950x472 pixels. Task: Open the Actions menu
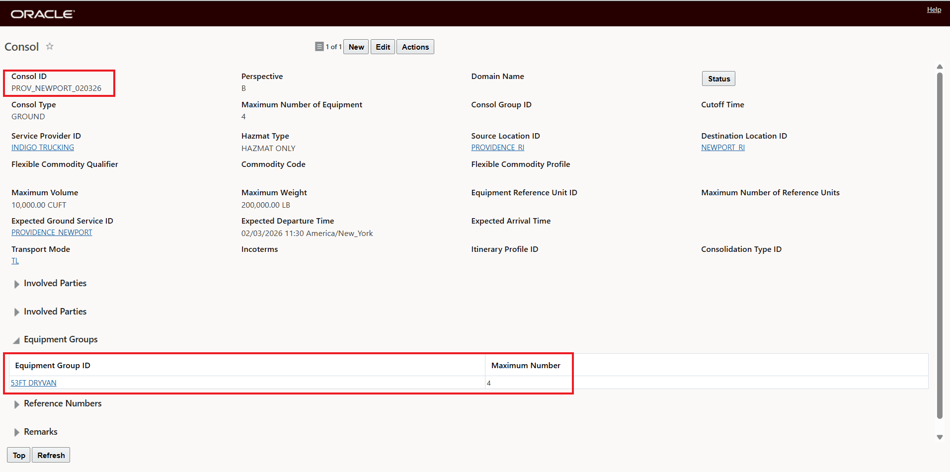point(415,47)
